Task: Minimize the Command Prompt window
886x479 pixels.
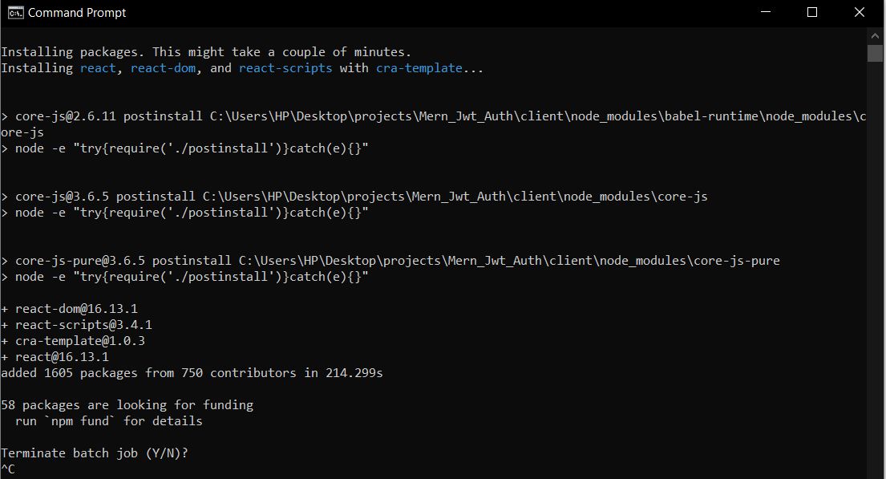Action: tap(766, 12)
